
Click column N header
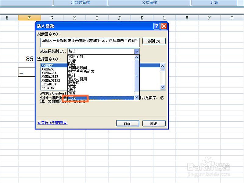[x=210, y=18]
